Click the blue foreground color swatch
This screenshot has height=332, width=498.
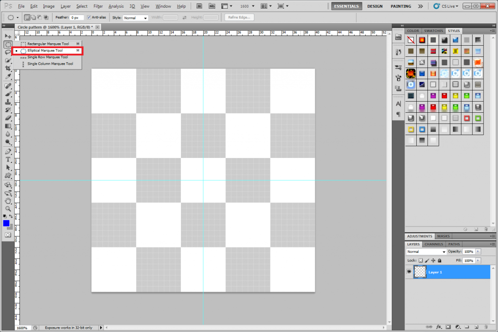(x=6, y=223)
